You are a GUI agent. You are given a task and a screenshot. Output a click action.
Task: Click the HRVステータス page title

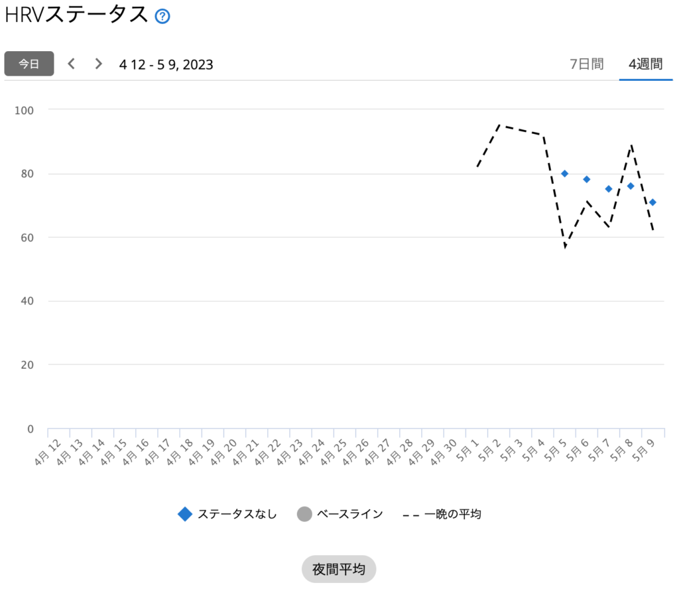click(76, 16)
